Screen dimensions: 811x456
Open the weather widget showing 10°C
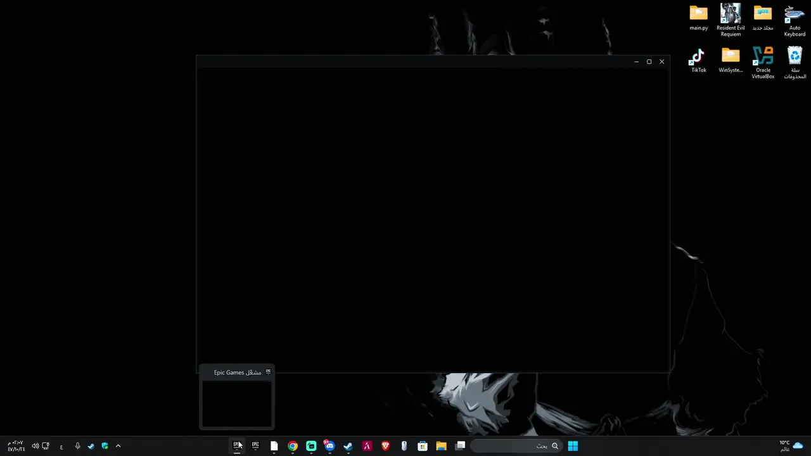pyautogui.click(x=791, y=446)
